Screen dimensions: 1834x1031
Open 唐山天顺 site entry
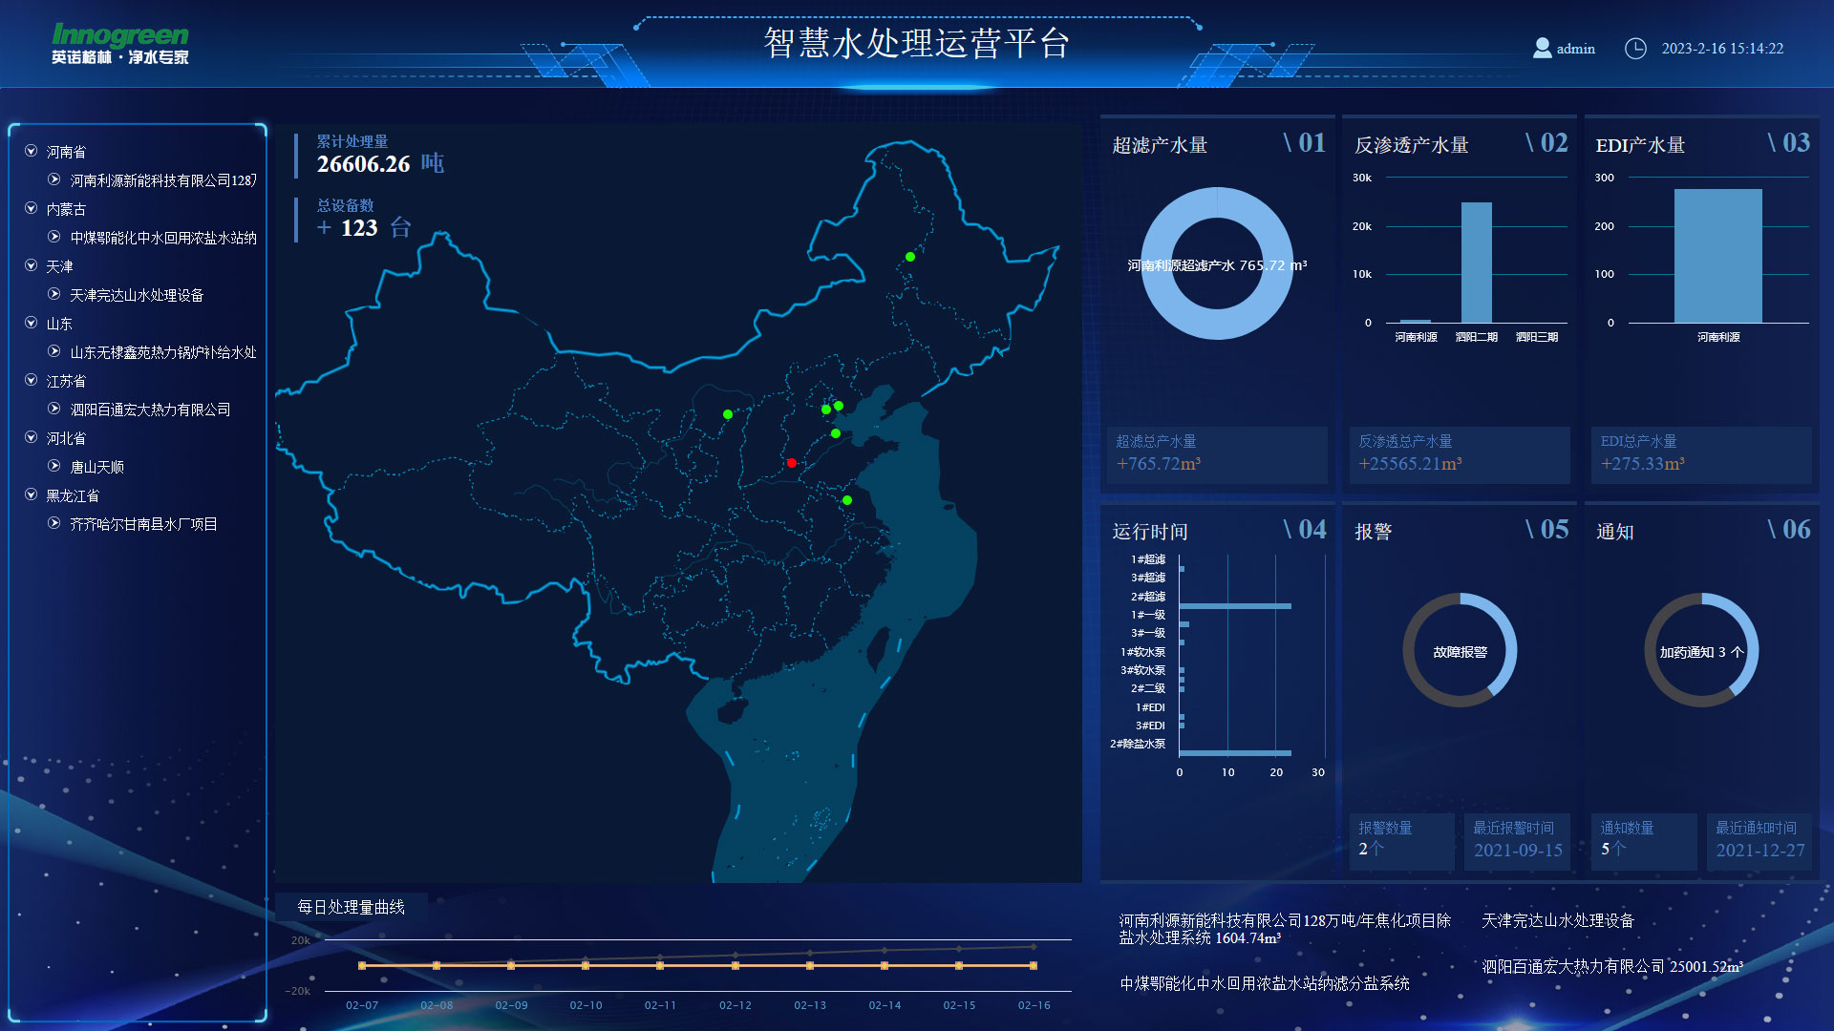click(x=96, y=467)
